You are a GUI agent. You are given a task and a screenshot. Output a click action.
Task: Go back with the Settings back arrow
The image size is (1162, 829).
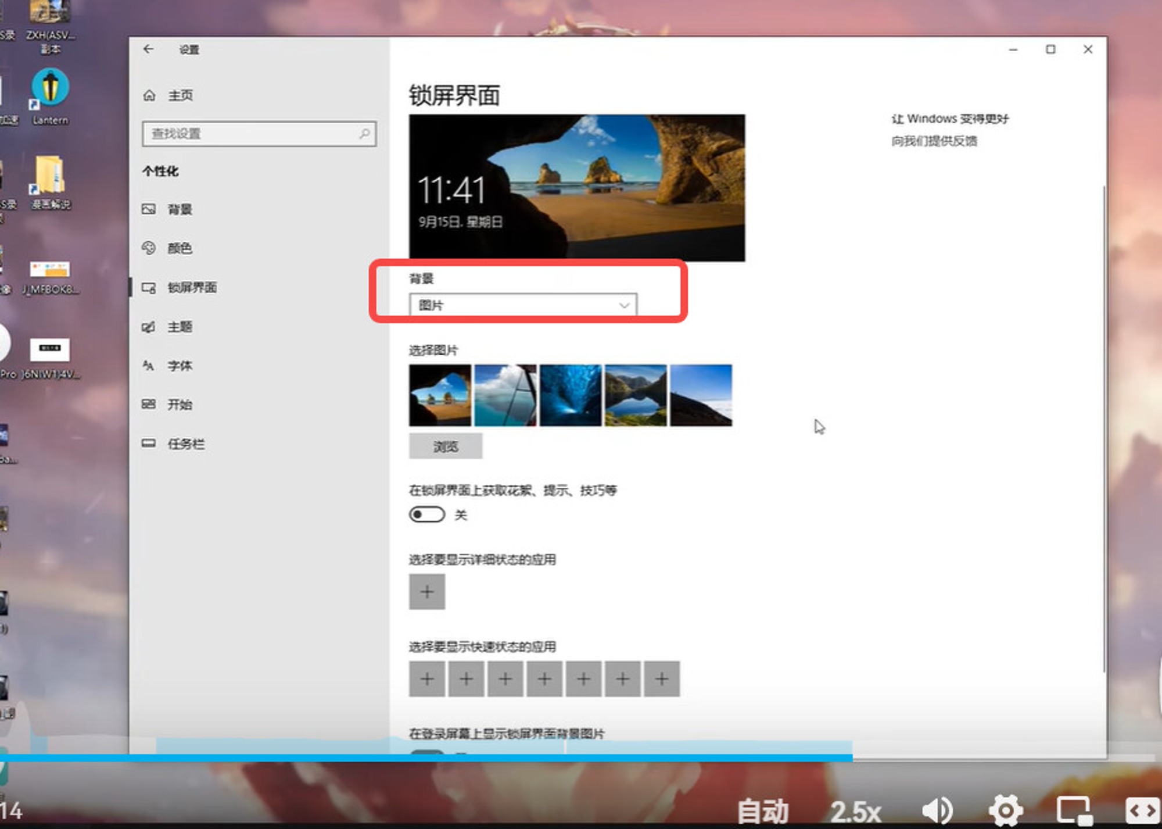[149, 49]
